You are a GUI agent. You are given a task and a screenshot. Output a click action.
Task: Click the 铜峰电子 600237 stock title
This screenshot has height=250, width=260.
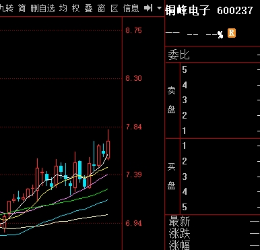(209, 10)
